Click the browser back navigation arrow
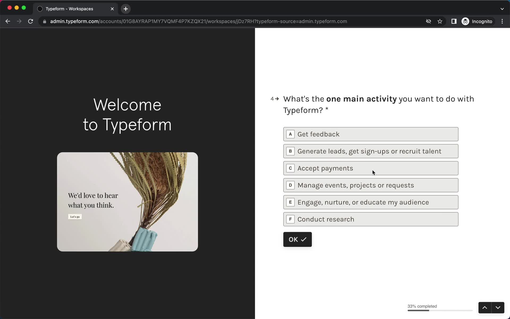The image size is (510, 319). [x=8, y=21]
